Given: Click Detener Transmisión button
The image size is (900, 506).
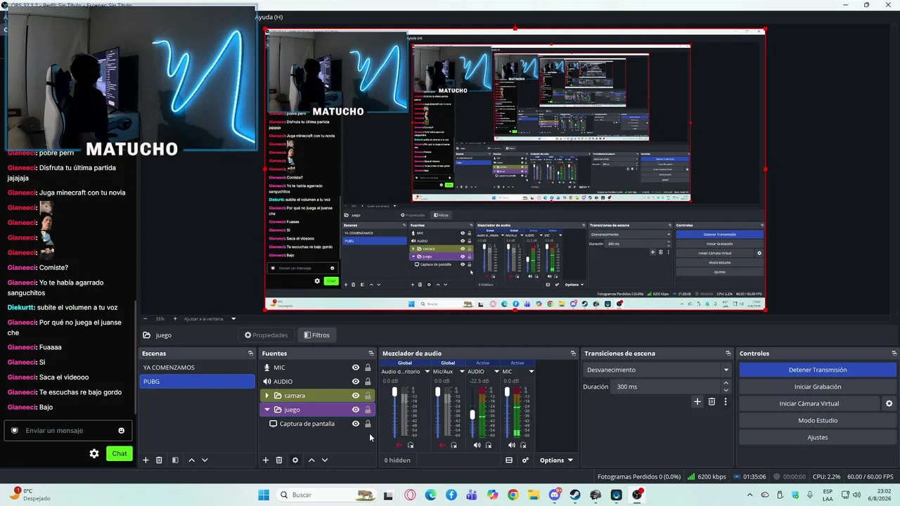Looking at the screenshot, I should pos(818,370).
